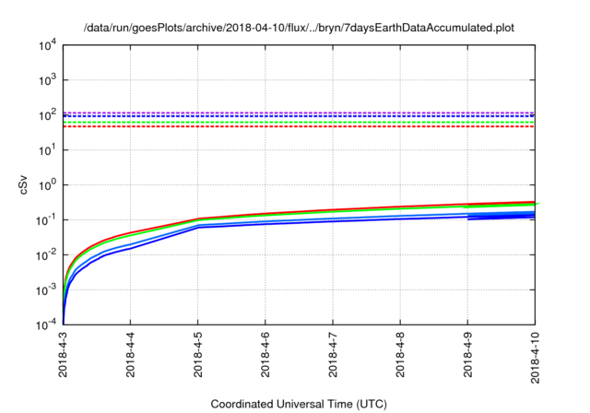
Task: Click the x-axis tick label 2018-4-10
Action: [x=535, y=358]
